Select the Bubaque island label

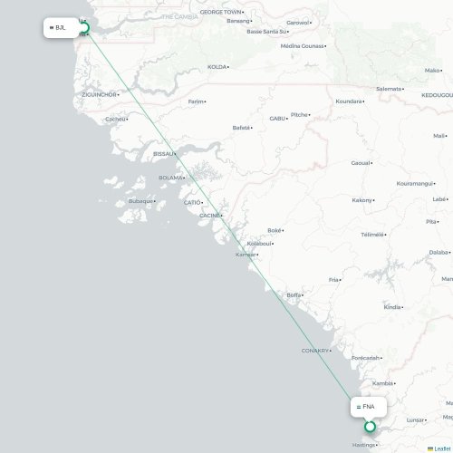point(140,201)
